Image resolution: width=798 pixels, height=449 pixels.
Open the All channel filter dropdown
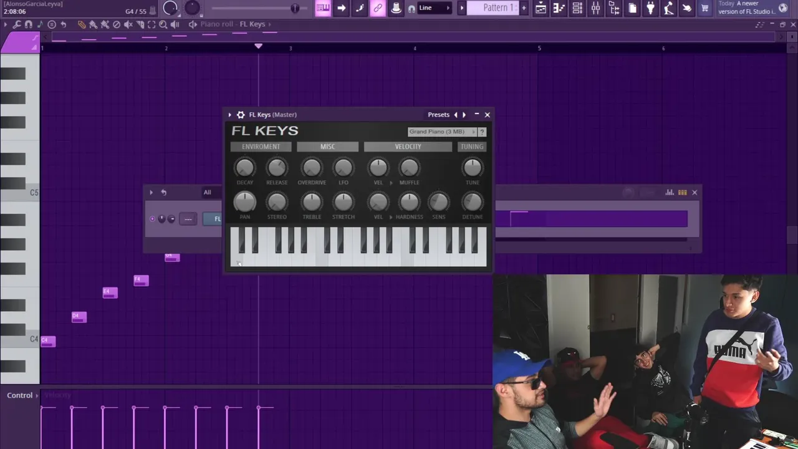pos(207,193)
